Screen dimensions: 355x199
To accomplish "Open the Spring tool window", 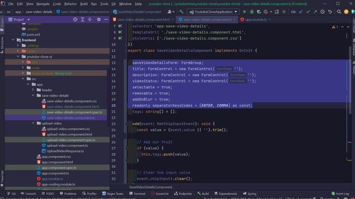I will pos(250,193).
